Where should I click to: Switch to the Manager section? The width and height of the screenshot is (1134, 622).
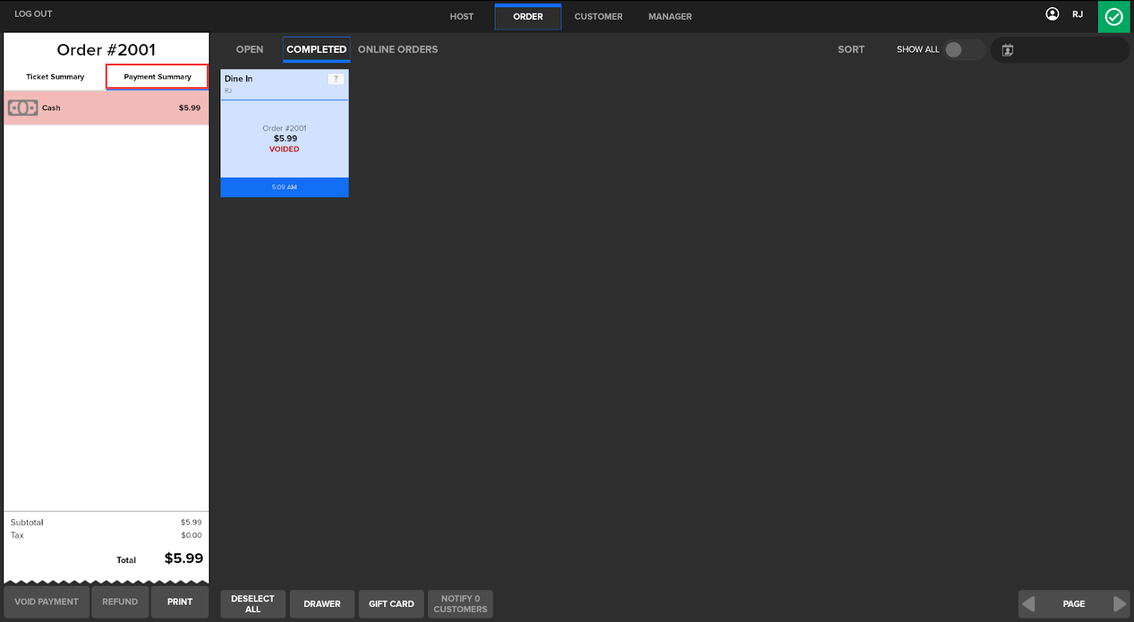(x=670, y=16)
